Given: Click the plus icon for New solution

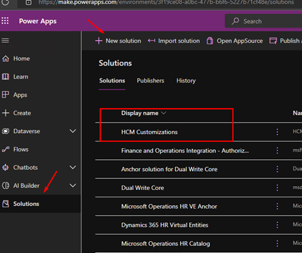Looking at the screenshot, I should click(x=98, y=41).
